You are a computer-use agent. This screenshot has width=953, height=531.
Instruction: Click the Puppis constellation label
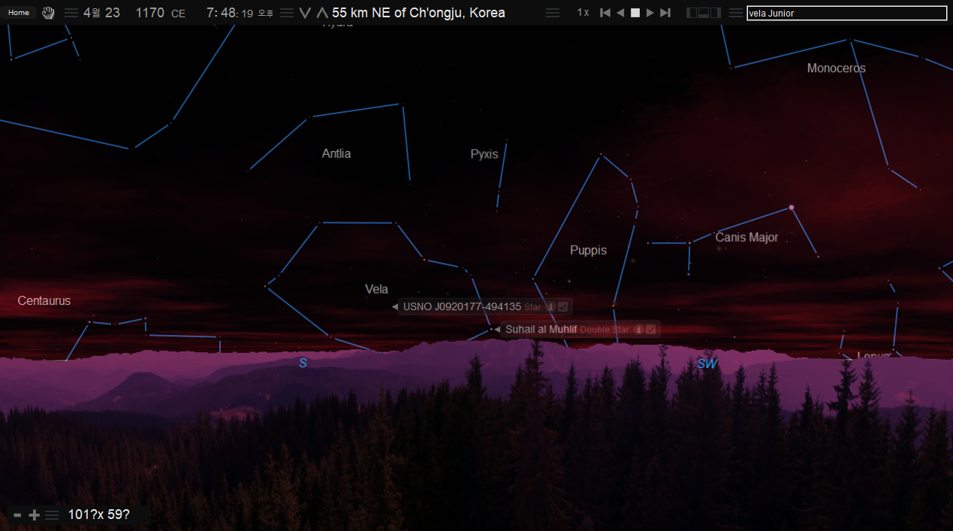pyautogui.click(x=588, y=250)
